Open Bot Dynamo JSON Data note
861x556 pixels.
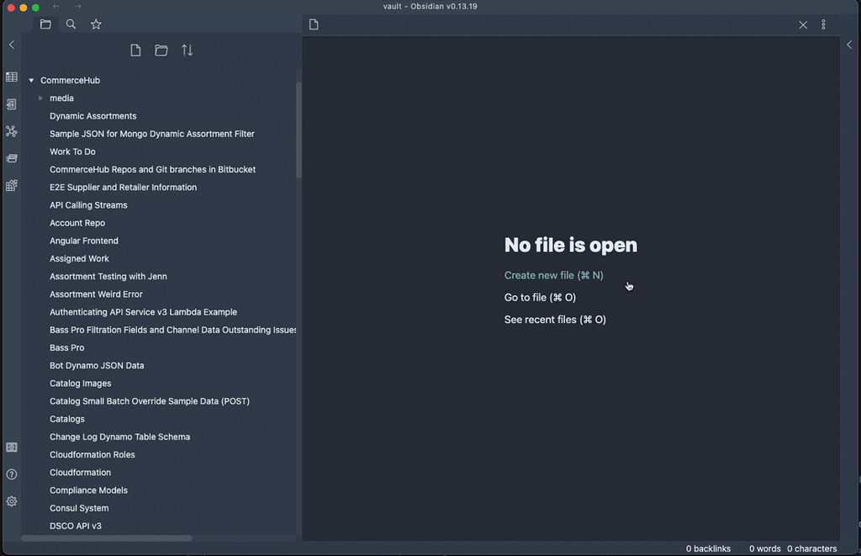(x=97, y=366)
